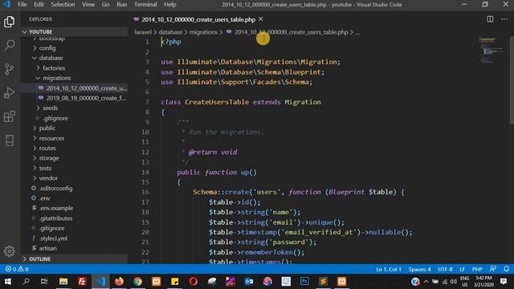The image size is (514, 289).
Task: Open File Explorer from taskbar
Action: tap(63, 281)
